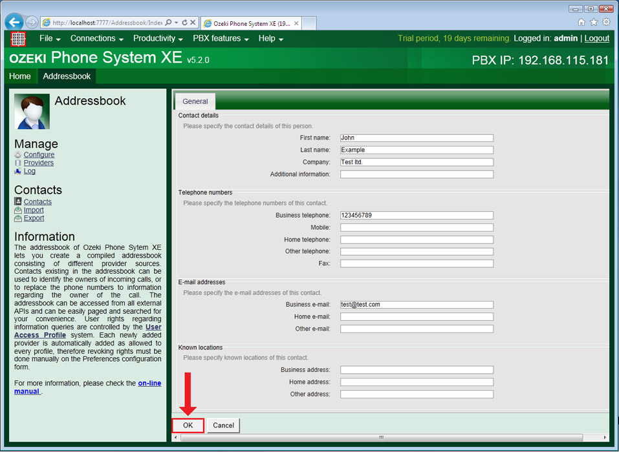Open the Connections menu
Viewport: 619px width, 452px height.
coord(97,39)
